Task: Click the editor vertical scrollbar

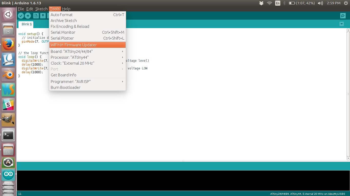Action: click(x=348, y=94)
